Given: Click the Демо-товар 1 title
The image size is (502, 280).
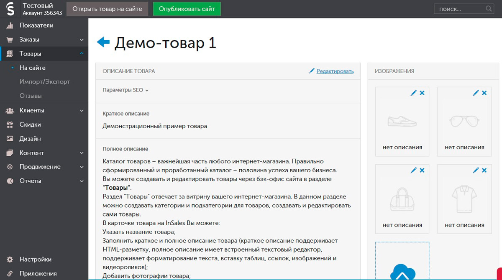Looking at the screenshot, I should pyautogui.click(x=165, y=43).
